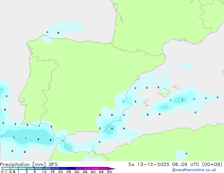
Task: Click the 20–25 mm legend swatch
Action: 63,168
